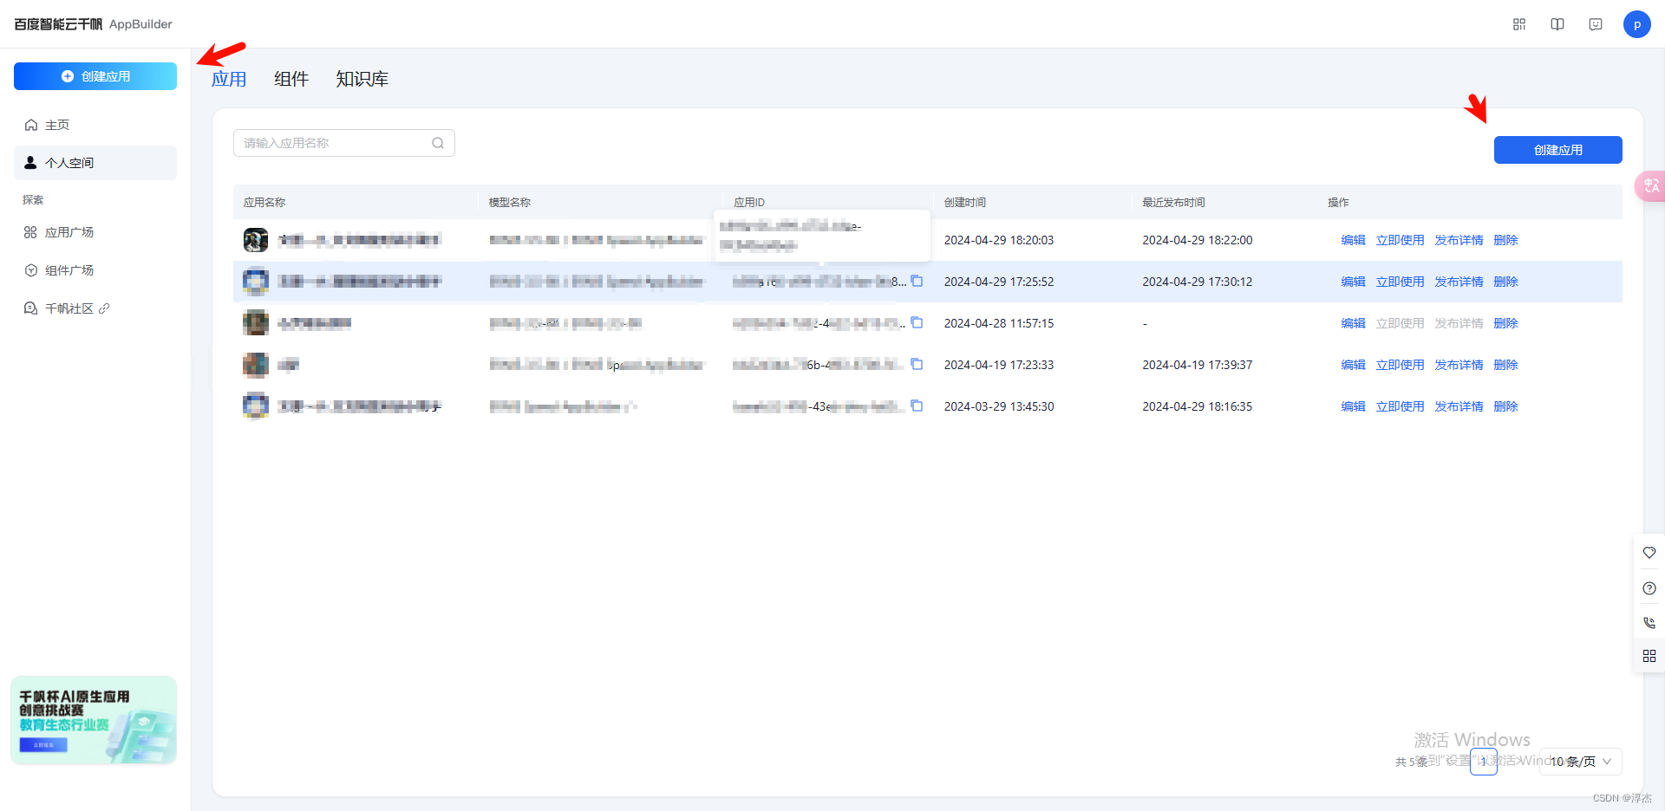Click the floating heart favorite icon
This screenshot has width=1665, height=811.
click(1649, 553)
